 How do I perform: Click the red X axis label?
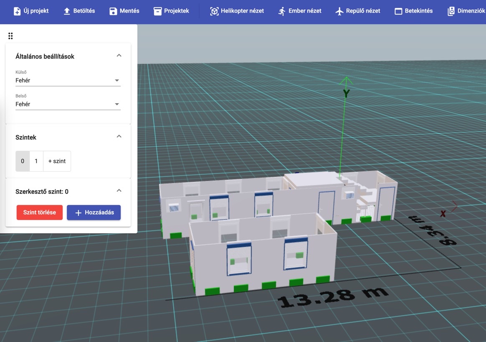443,214
